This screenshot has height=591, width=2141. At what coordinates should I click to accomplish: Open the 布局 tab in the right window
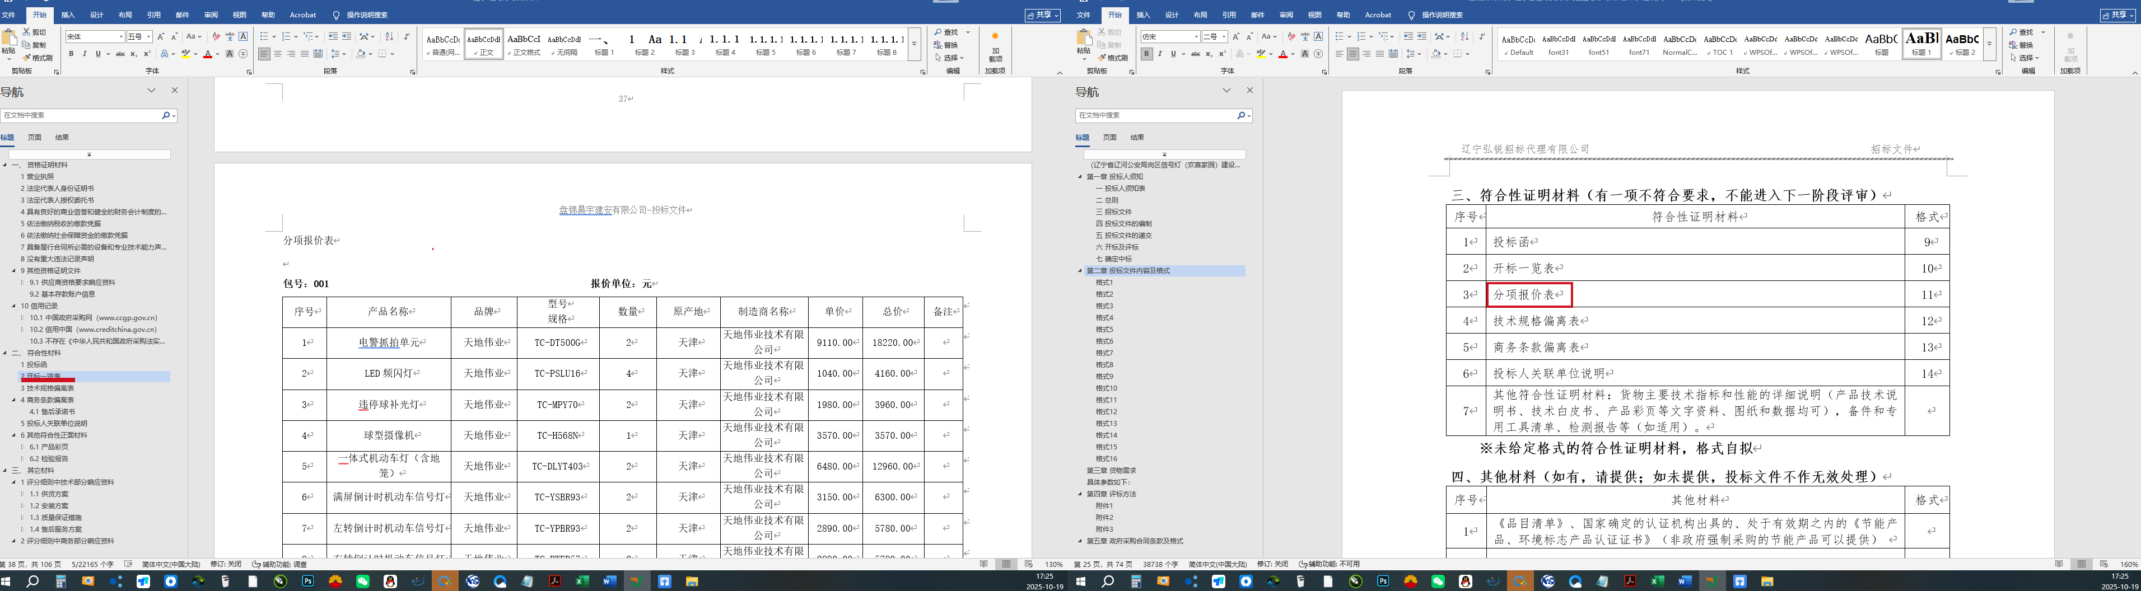1200,15
